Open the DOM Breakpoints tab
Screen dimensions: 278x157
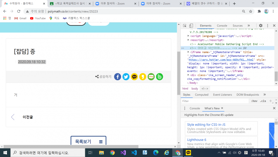pyautogui.click(x=247, y=95)
